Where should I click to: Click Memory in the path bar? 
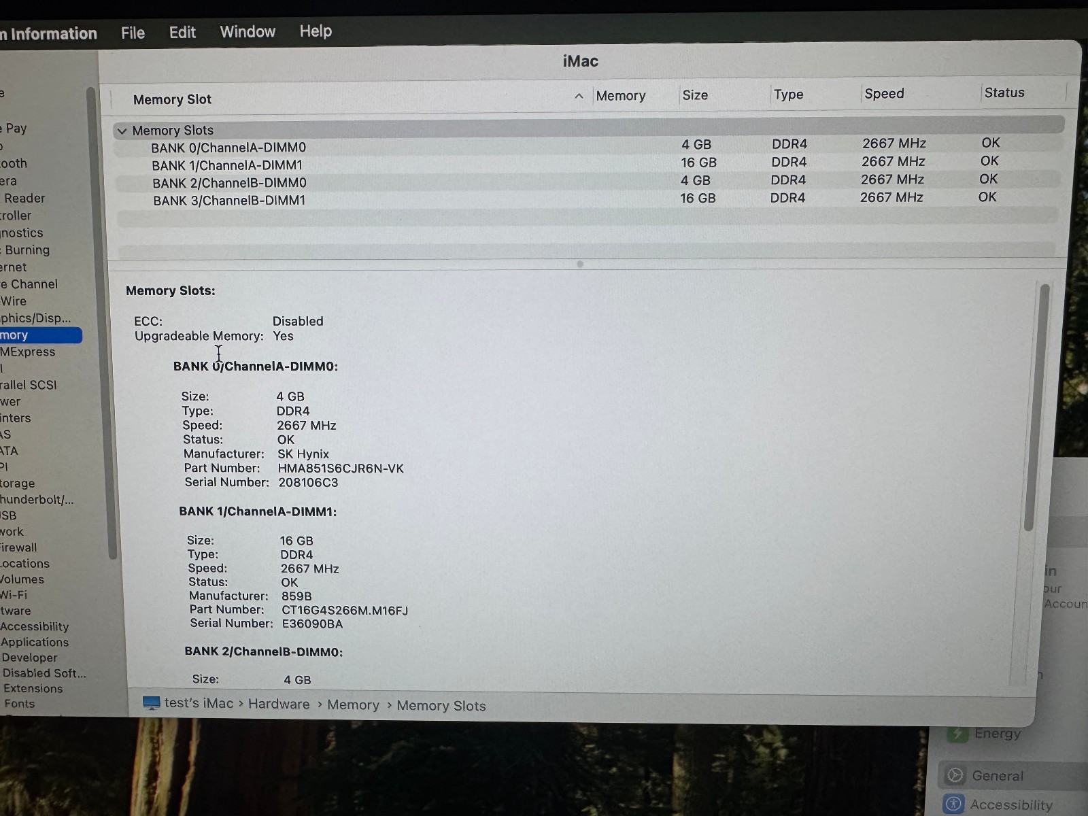pyautogui.click(x=353, y=705)
